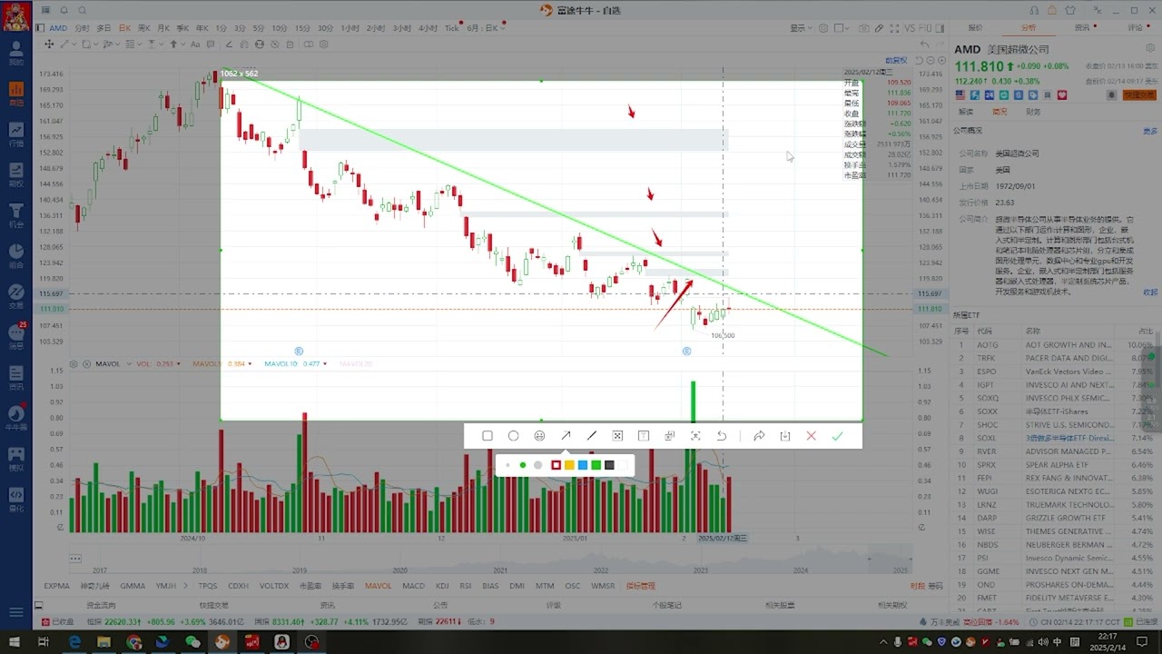Open the 个股笔记 bottom panel tab
Viewport: 1162px width, 654px height.
[665, 605]
